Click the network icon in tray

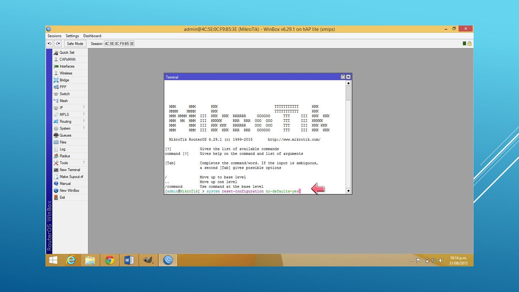tap(433, 260)
